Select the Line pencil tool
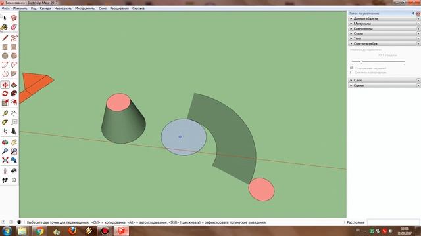This screenshot has height=236, width=421. click(5, 38)
